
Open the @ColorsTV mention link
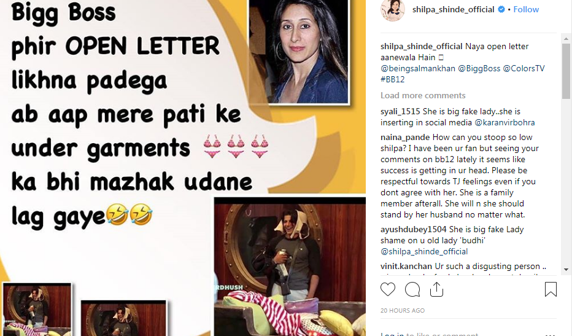click(524, 68)
